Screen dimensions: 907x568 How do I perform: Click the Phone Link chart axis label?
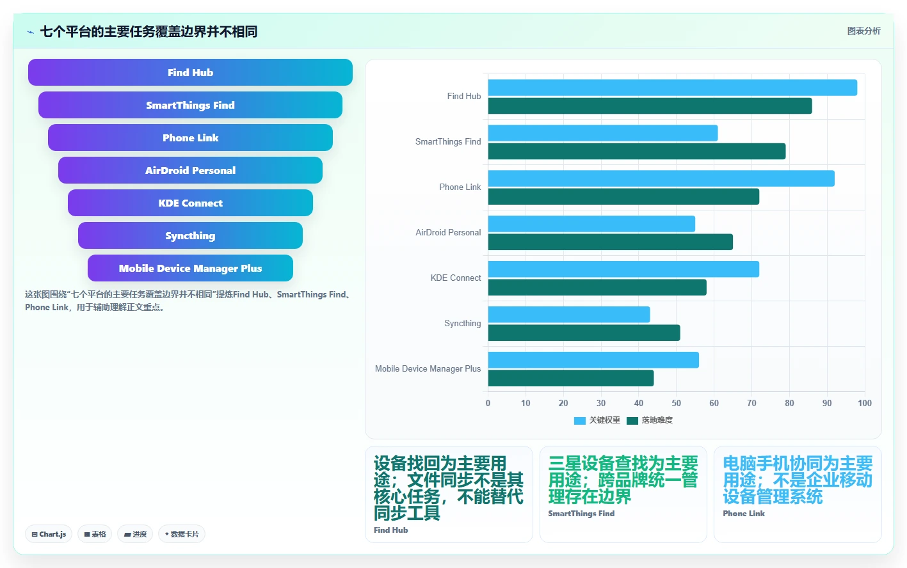(460, 187)
